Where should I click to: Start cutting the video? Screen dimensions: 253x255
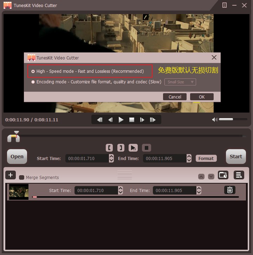236,157
